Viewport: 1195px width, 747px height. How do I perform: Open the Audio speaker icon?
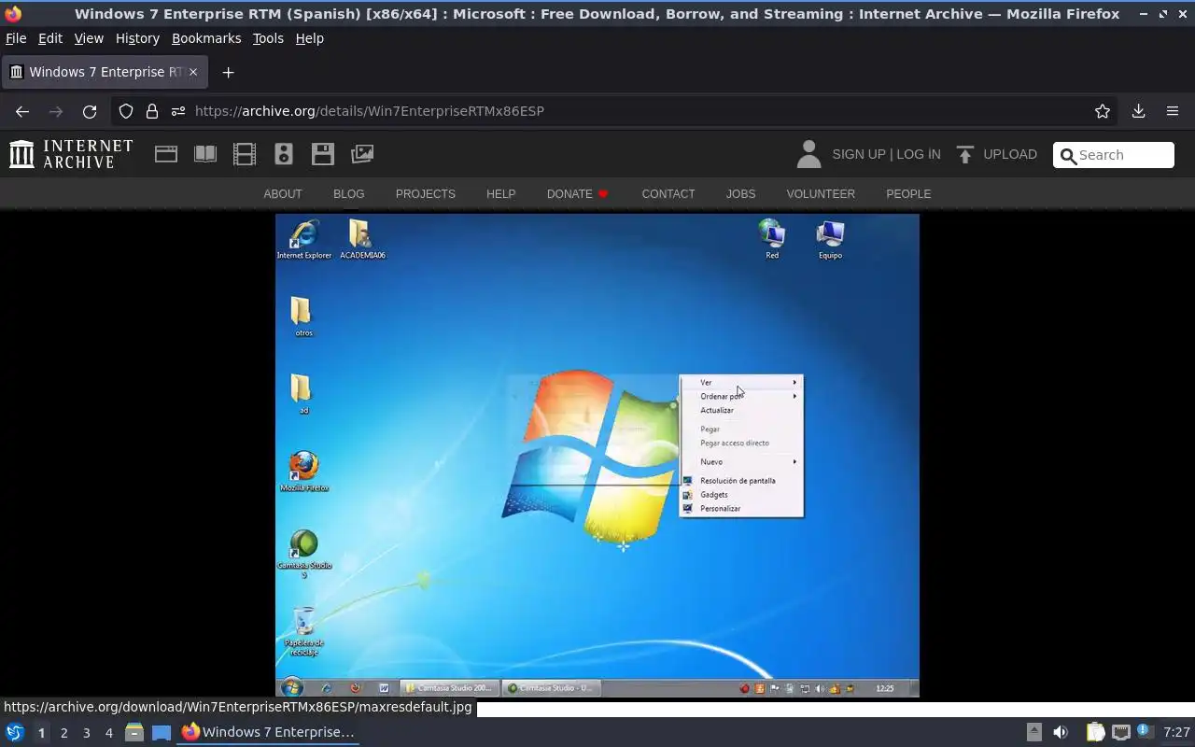coord(284,154)
